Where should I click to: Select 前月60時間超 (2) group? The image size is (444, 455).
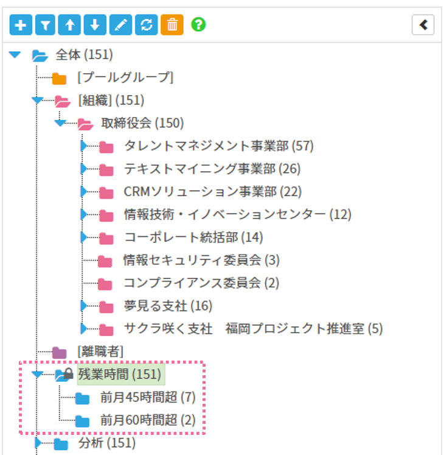pos(147,420)
